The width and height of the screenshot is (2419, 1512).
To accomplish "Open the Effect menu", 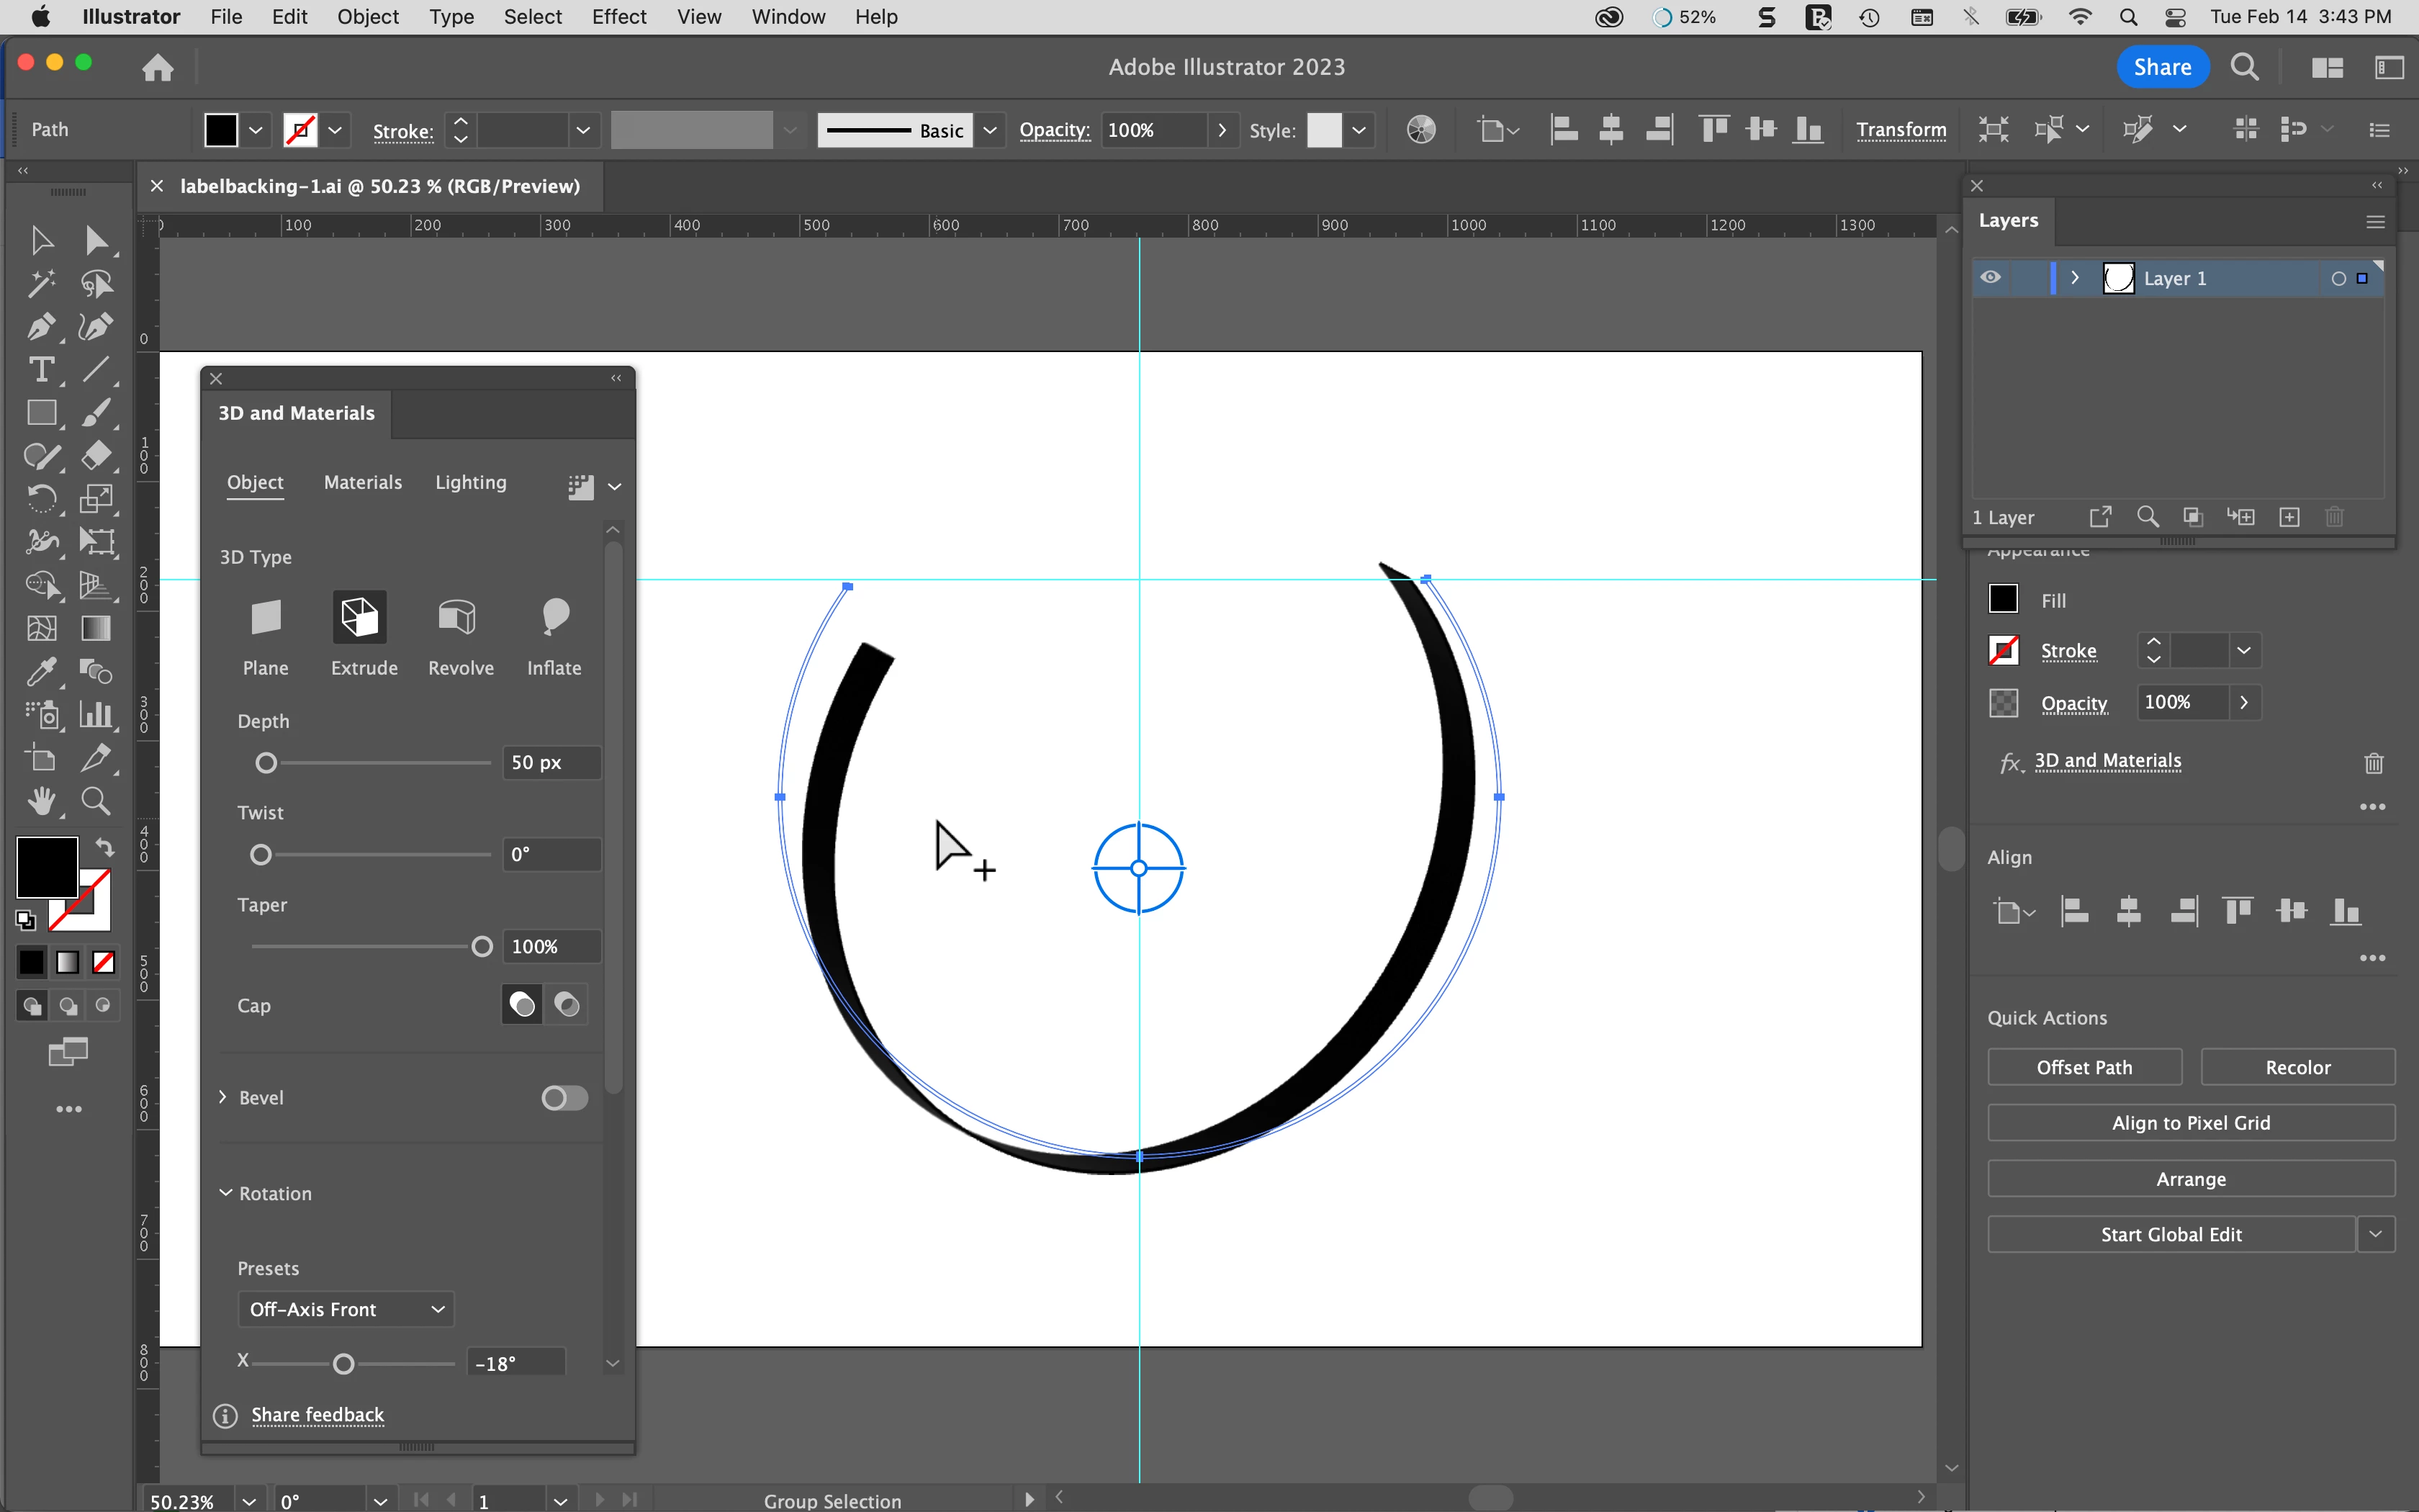I will tap(618, 17).
